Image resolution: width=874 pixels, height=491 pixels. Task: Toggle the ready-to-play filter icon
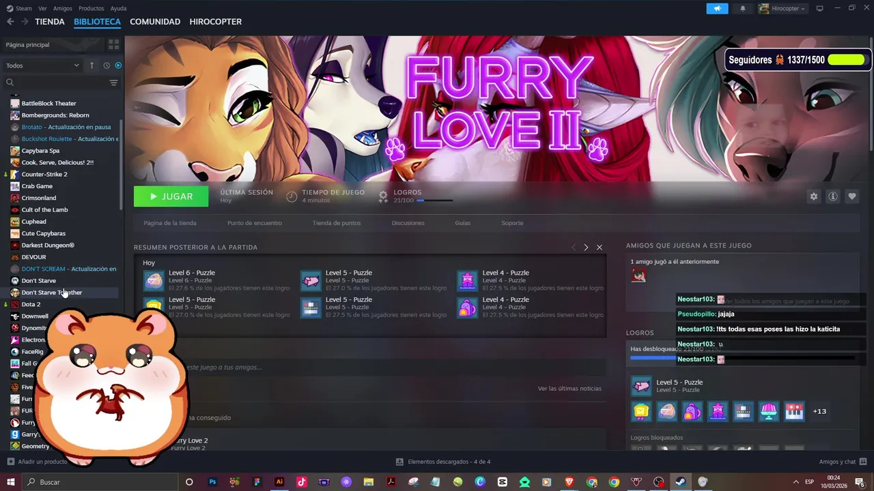click(118, 65)
